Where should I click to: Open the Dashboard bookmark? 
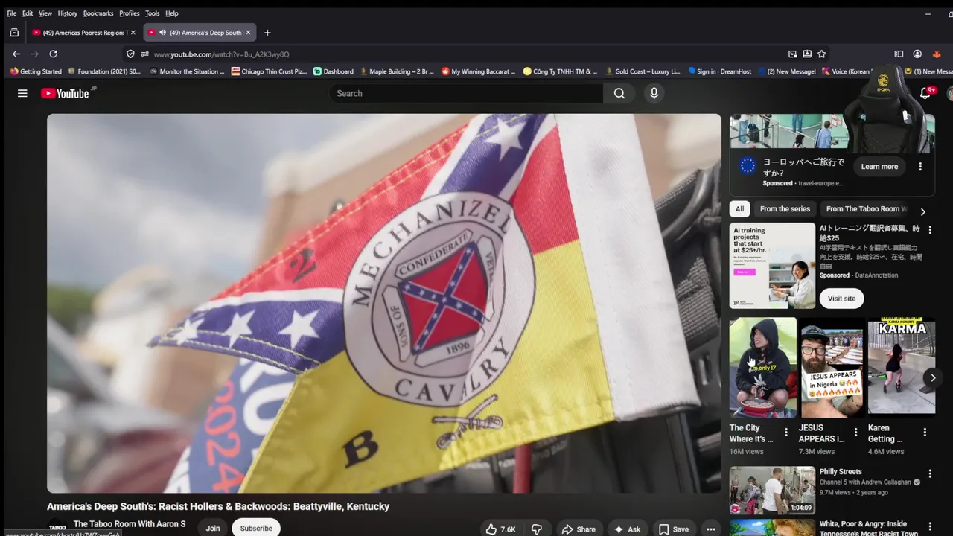point(334,71)
